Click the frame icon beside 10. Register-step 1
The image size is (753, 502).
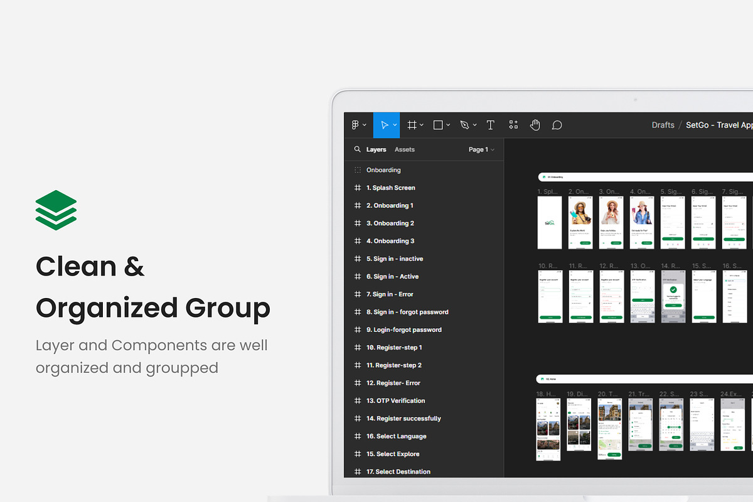click(x=358, y=347)
